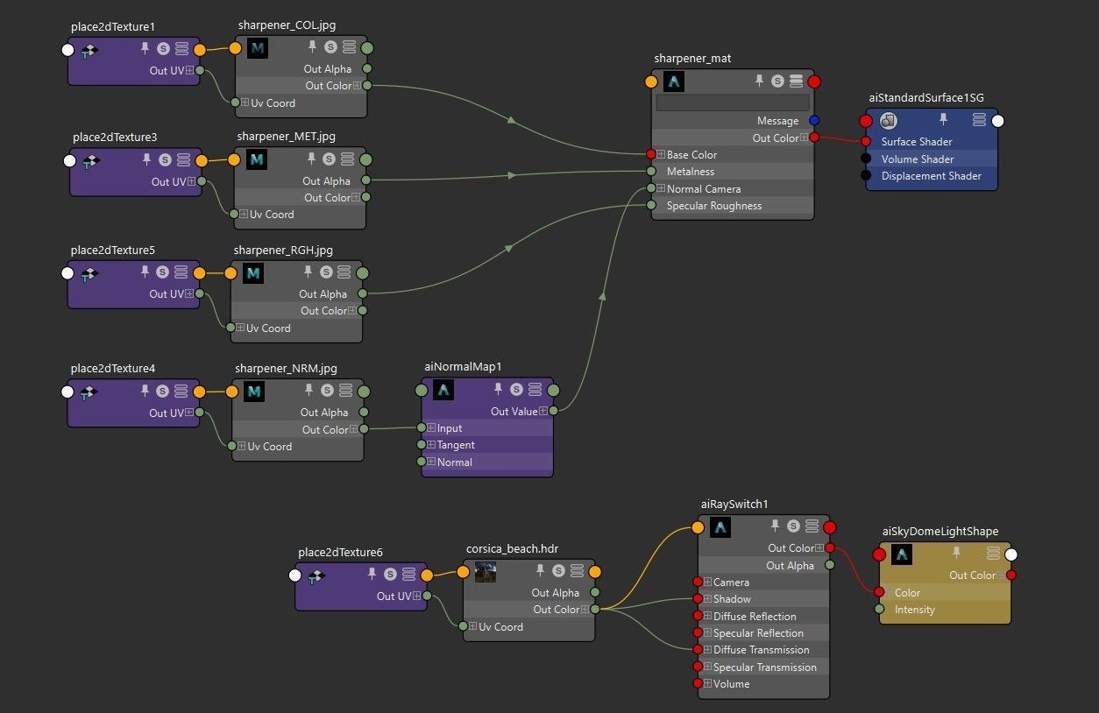
Task: Expand Normal Camera attribute on sharpener_mat
Action: click(x=661, y=188)
